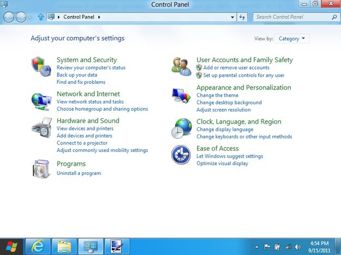The image size is (341, 255).
Task: Click Find and fix problems link
Action: pos(81,82)
